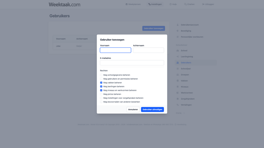Viewport: 264px width, 148px height.
Task: Disable 'Mag leerlingen beheren' permission
Action: 101,86
